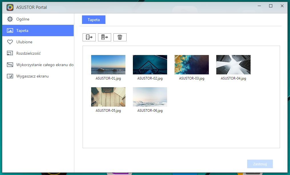Click the picture icon beside Tapeta
Viewport: 290px width, 175px height.
10,30
